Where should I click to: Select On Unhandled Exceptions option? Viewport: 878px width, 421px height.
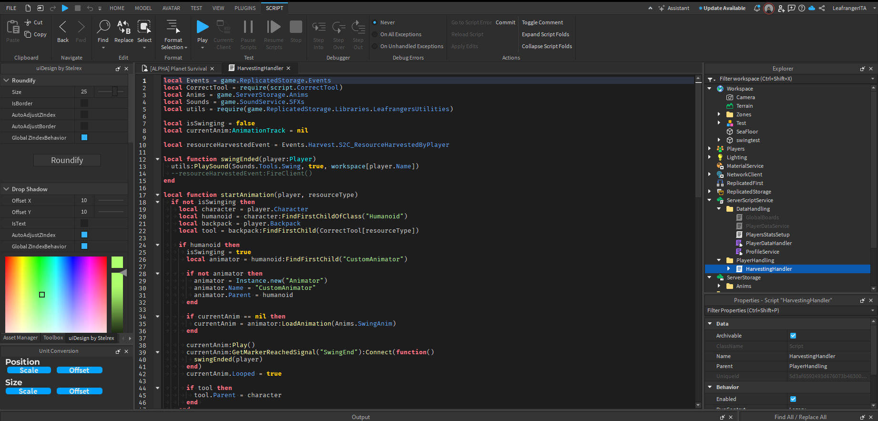click(375, 46)
